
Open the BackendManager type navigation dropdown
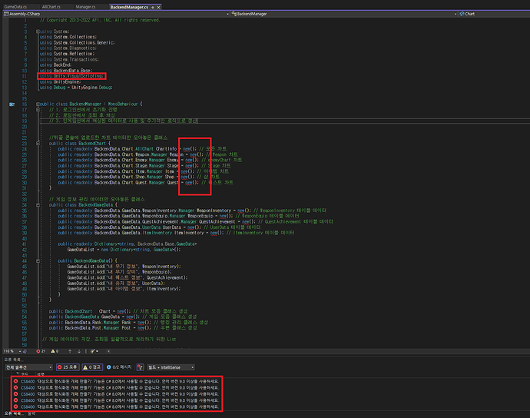click(344, 14)
